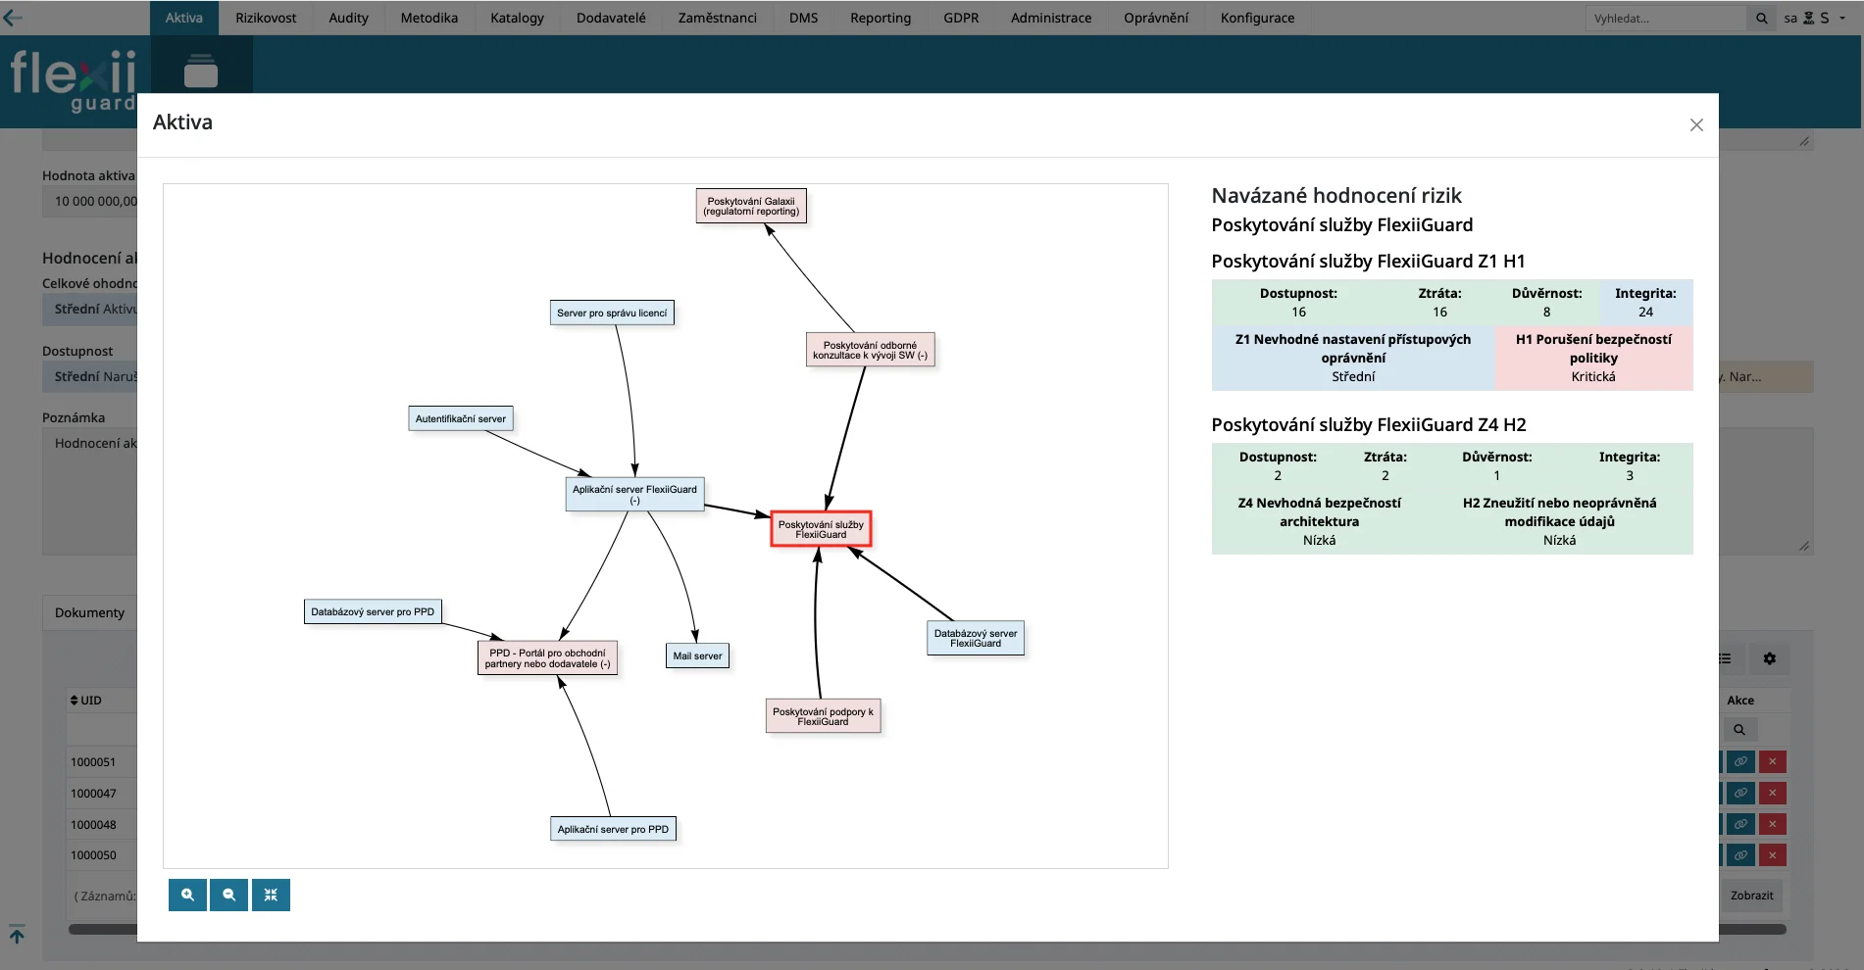Open the Metodika menu
This screenshot has height=970, width=1864.
(429, 18)
